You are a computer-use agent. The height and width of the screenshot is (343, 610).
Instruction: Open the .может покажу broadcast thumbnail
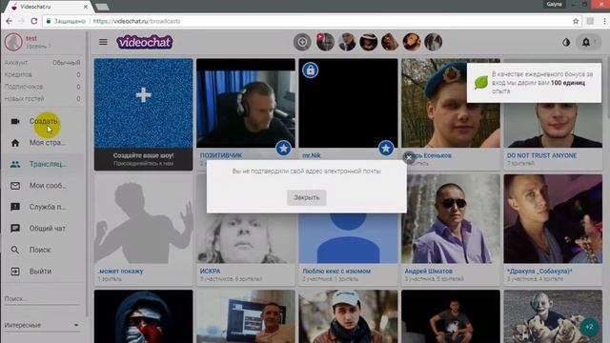[143, 219]
